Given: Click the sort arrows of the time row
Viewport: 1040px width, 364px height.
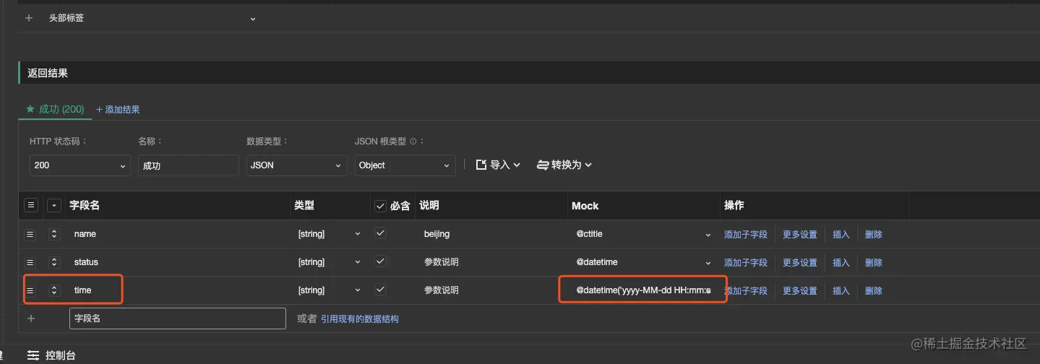Looking at the screenshot, I should (x=53, y=290).
